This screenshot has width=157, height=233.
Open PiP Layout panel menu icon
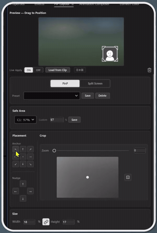click(x=73, y=5)
